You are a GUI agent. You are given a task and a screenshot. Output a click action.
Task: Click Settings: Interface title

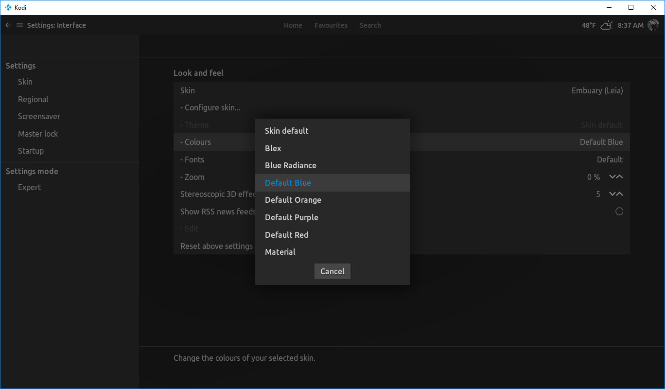click(x=56, y=25)
